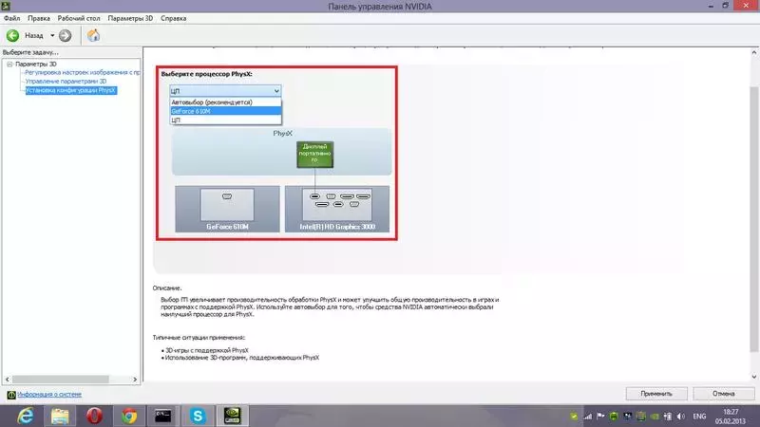Click the GeForce 610M GPU panel

[x=227, y=209]
